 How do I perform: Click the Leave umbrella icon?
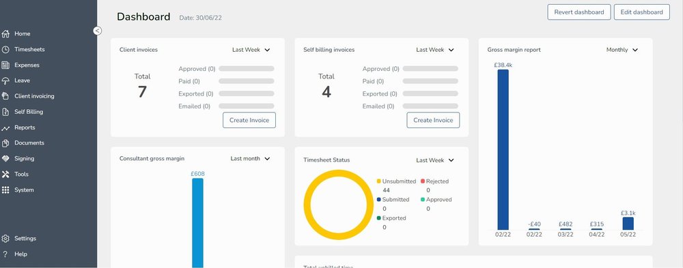click(x=5, y=80)
